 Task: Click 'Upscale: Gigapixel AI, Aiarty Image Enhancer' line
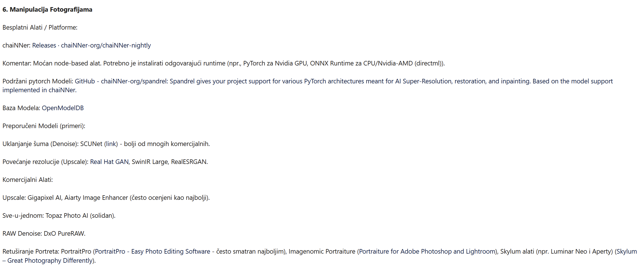106,198
